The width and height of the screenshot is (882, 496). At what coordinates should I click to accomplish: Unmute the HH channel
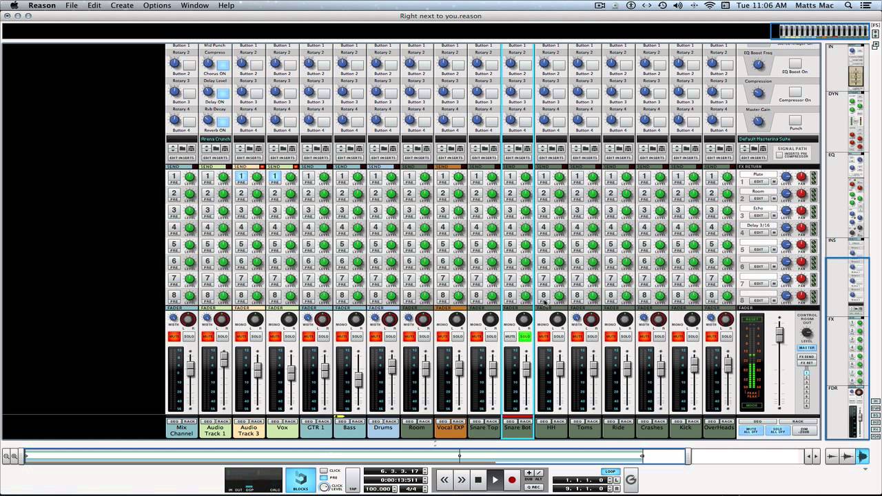[544, 336]
